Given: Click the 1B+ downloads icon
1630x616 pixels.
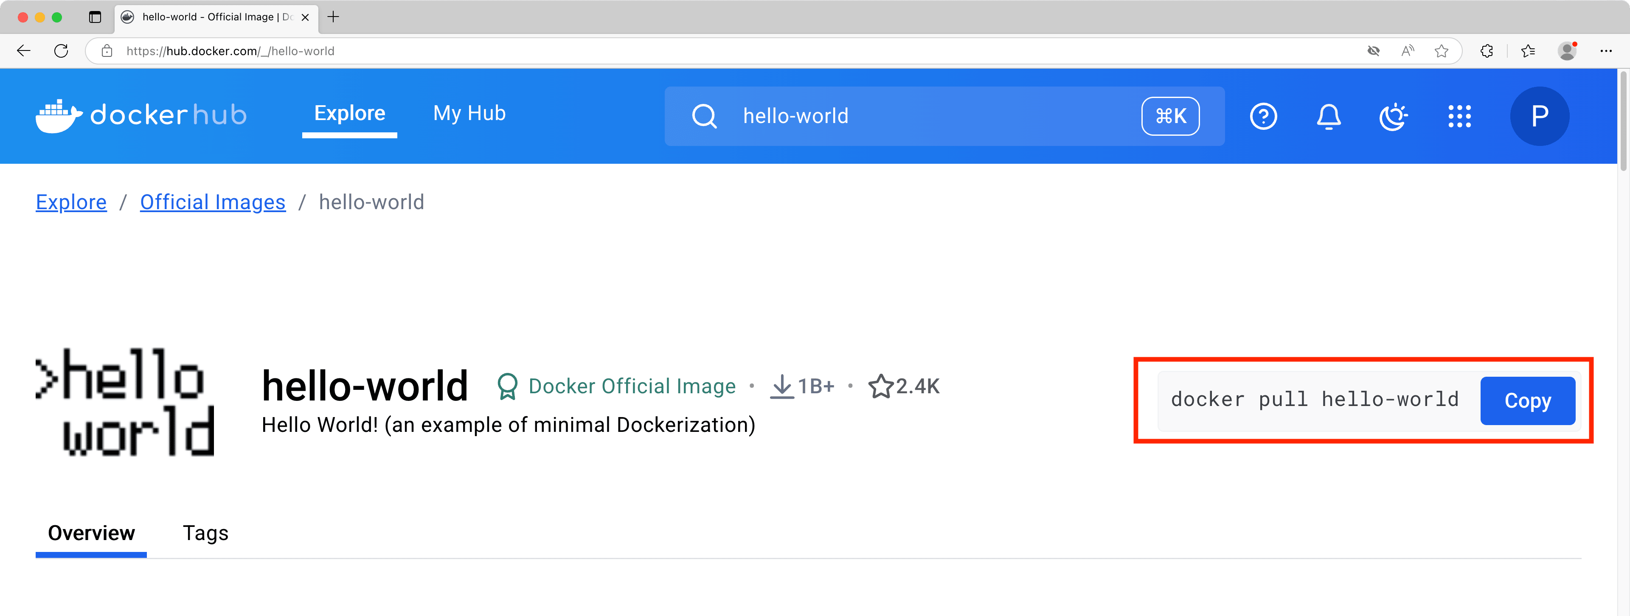Looking at the screenshot, I should 782,386.
